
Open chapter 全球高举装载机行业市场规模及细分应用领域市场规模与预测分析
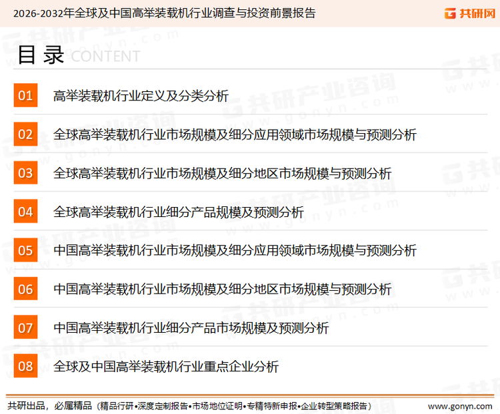point(235,134)
